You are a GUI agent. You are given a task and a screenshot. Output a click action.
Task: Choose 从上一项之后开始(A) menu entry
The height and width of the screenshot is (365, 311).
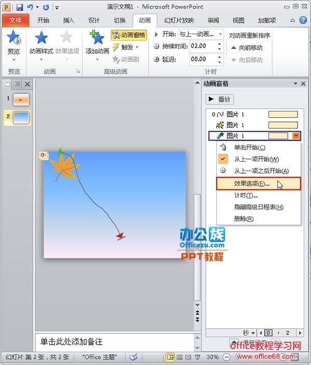(x=259, y=171)
